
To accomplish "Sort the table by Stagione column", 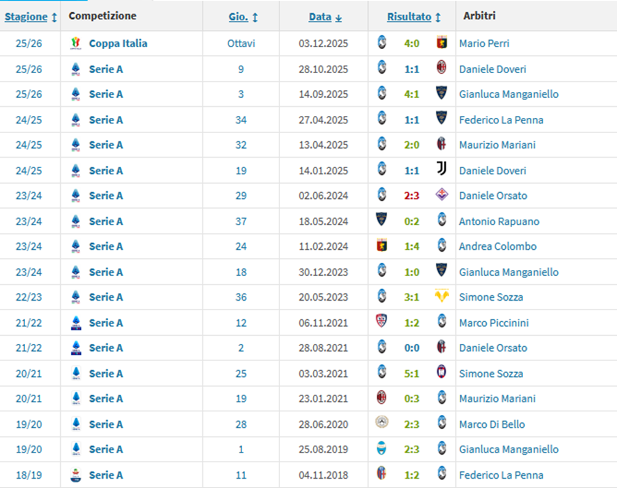I will pyautogui.click(x=26, y=17).
